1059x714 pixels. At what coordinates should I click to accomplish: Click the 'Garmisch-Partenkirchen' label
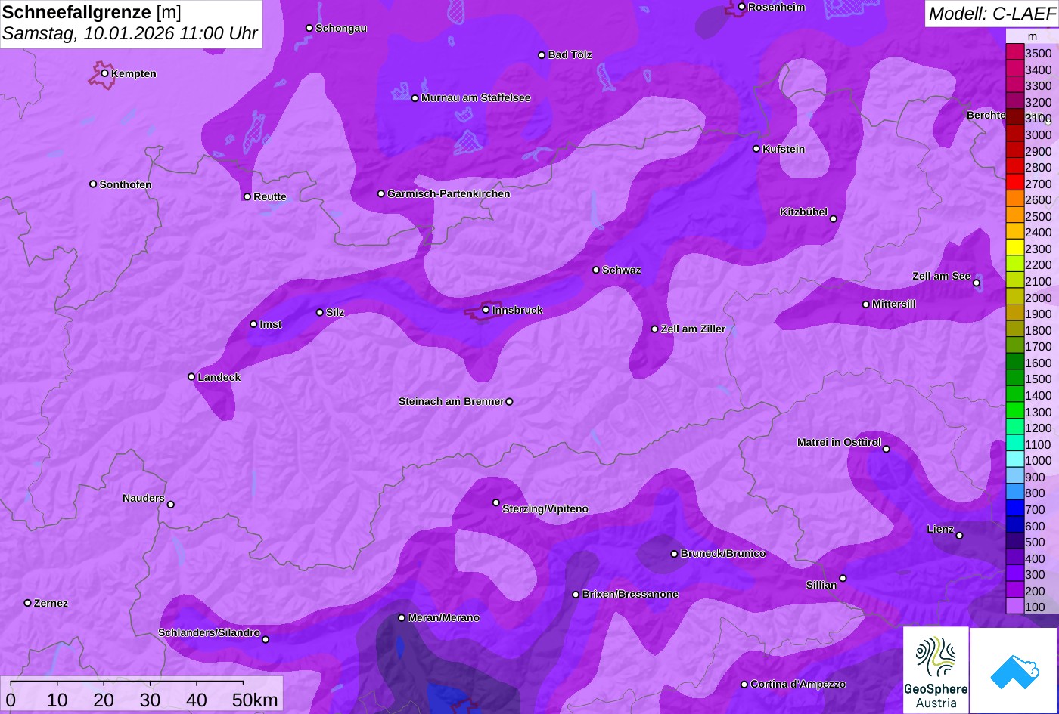[449, 193]
